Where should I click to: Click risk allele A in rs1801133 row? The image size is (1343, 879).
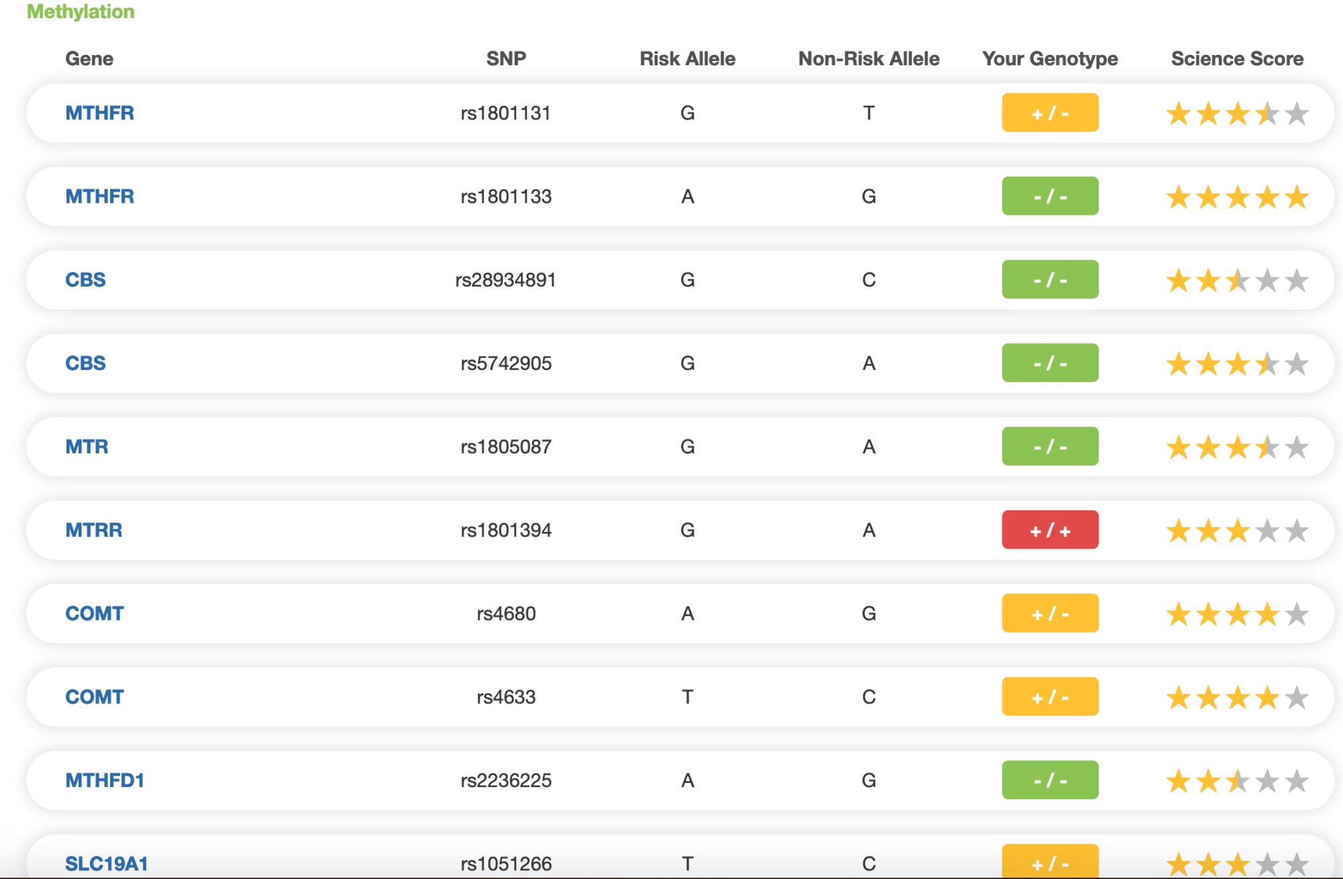pyautogui.click(x=688, y=196)
